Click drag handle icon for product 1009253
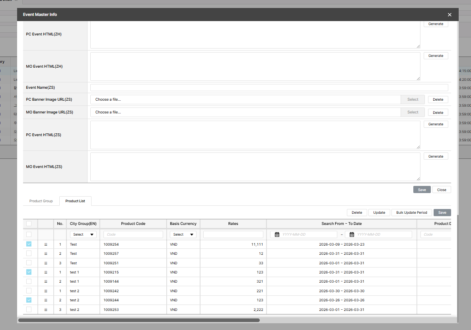The width and height of the screenshot is (471, 330). 46,310
